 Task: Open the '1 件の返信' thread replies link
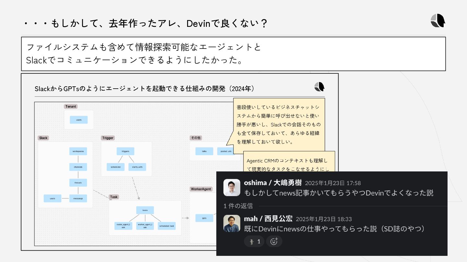click(238, 206)
